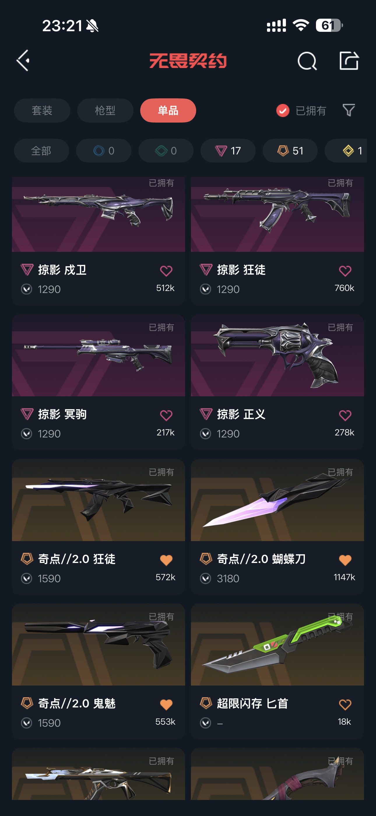The width and height of the screenshot is (376, 816).
Task: Filter by yellow diamond tier with 1 item
Action: 346,151
